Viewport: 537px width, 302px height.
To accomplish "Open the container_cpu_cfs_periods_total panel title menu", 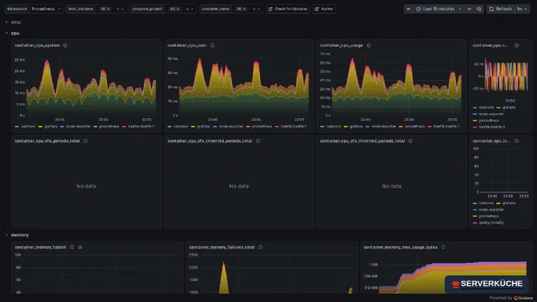I will point(48,141).
